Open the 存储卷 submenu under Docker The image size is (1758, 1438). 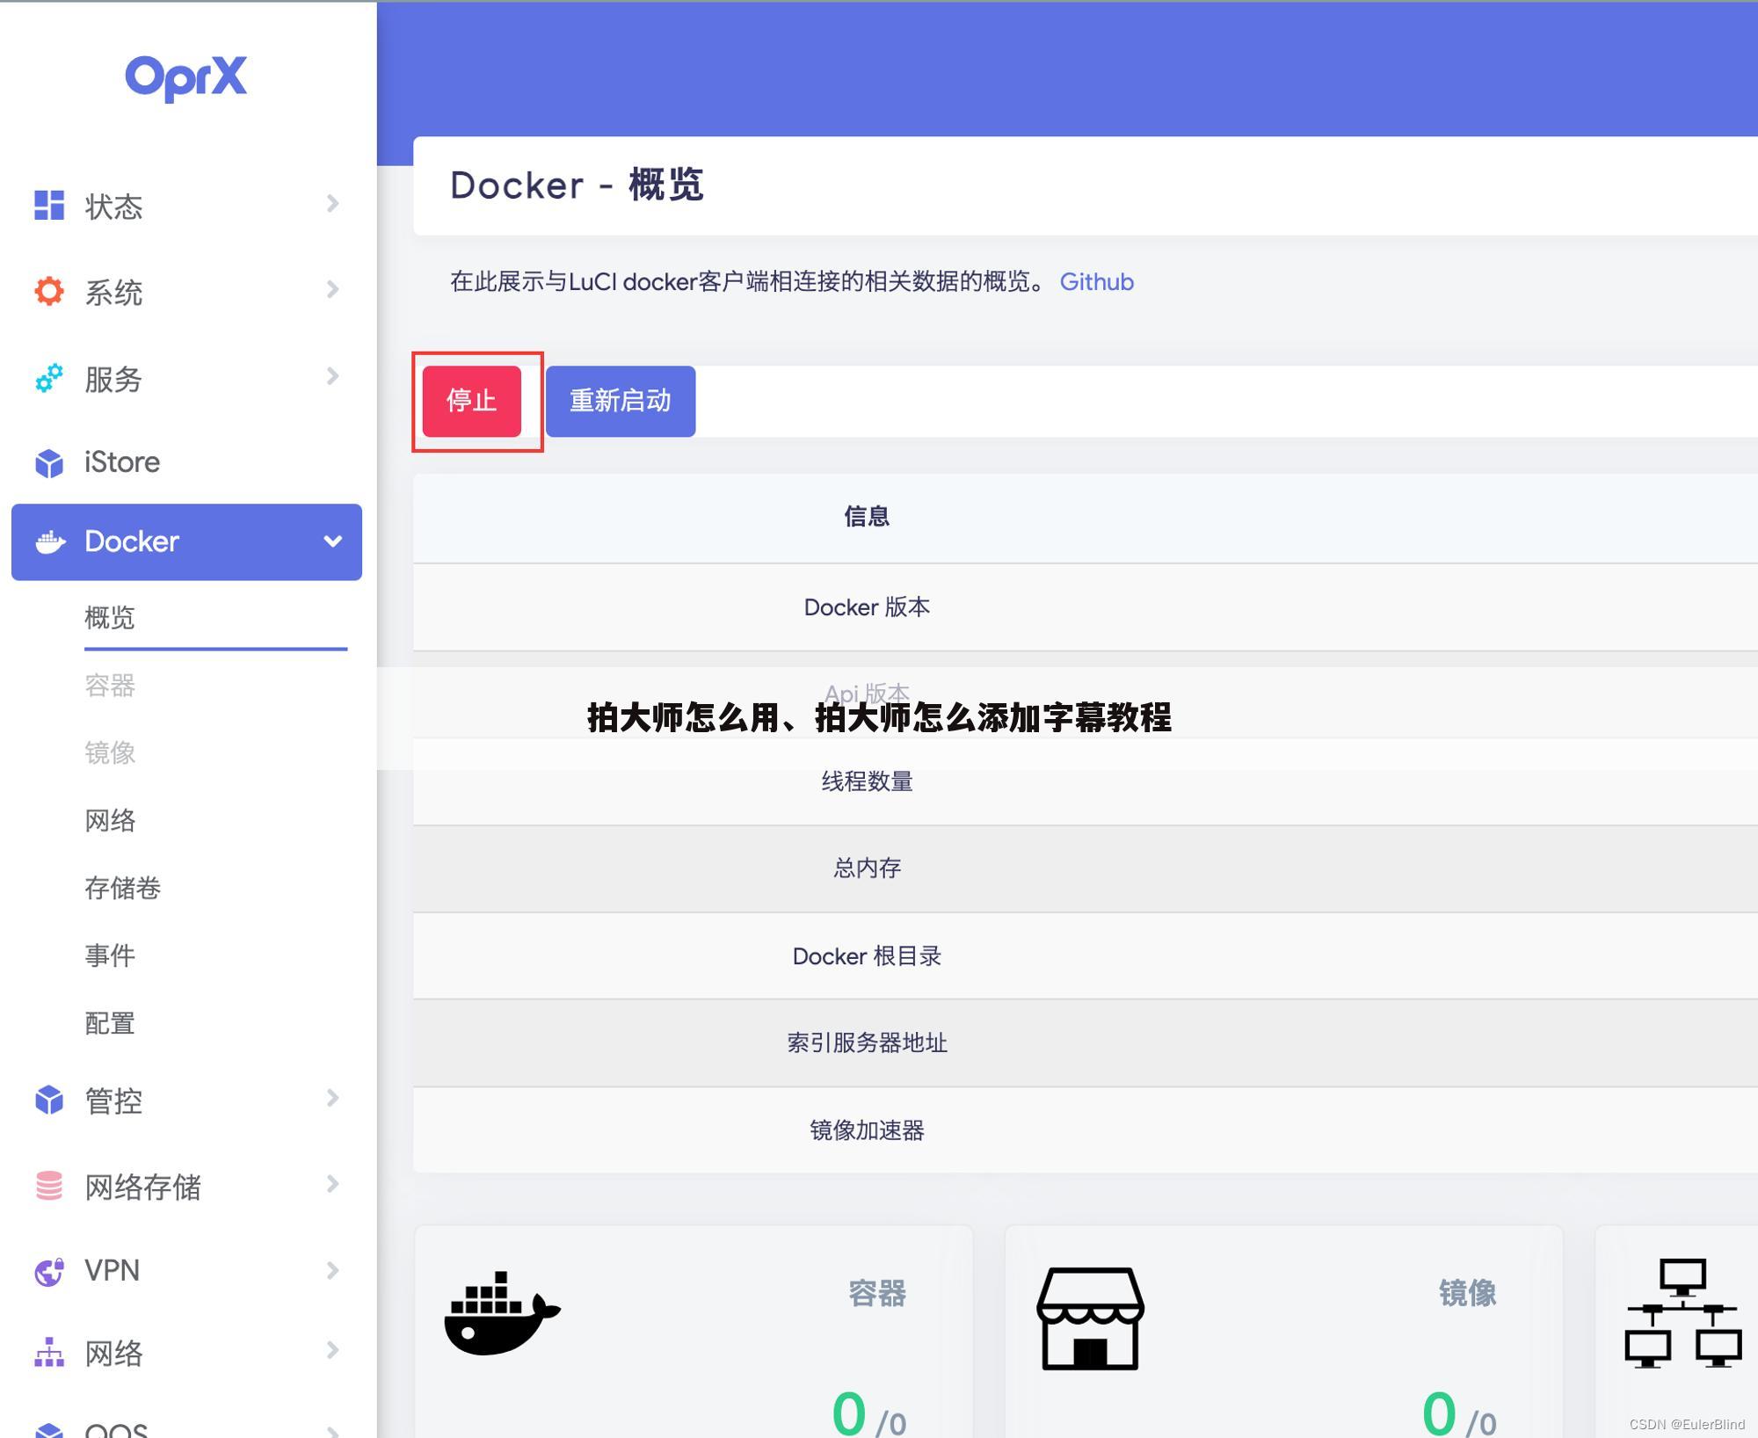(x=122, y=888)
